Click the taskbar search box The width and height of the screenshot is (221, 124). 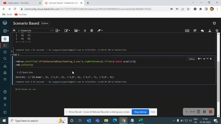click(38, 121)
